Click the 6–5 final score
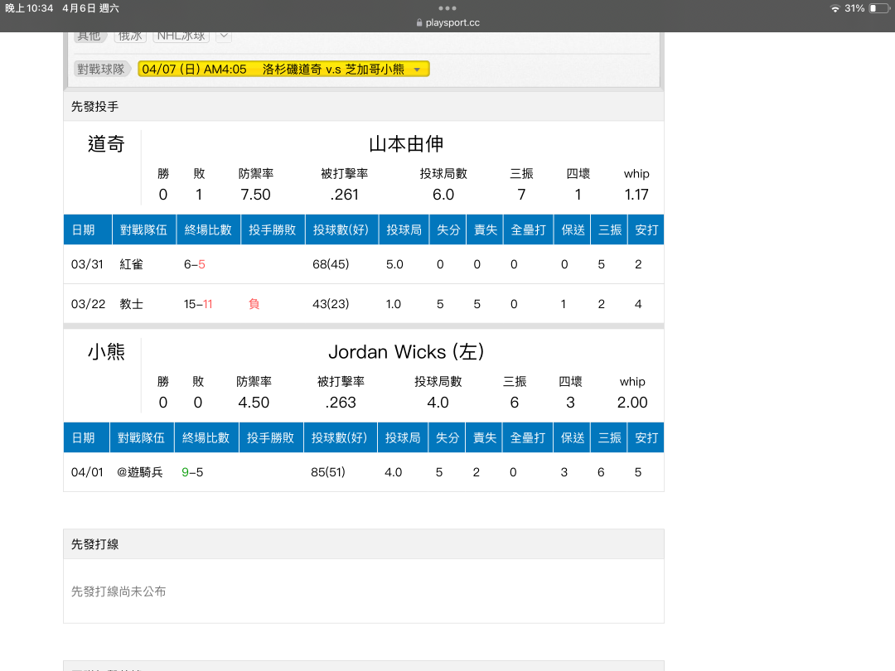895x671 pixels. [x=195, y=264]
